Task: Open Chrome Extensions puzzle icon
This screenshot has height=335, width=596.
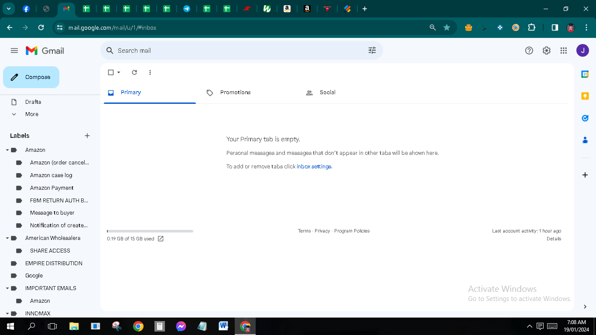Action: [x=531, y=27]
